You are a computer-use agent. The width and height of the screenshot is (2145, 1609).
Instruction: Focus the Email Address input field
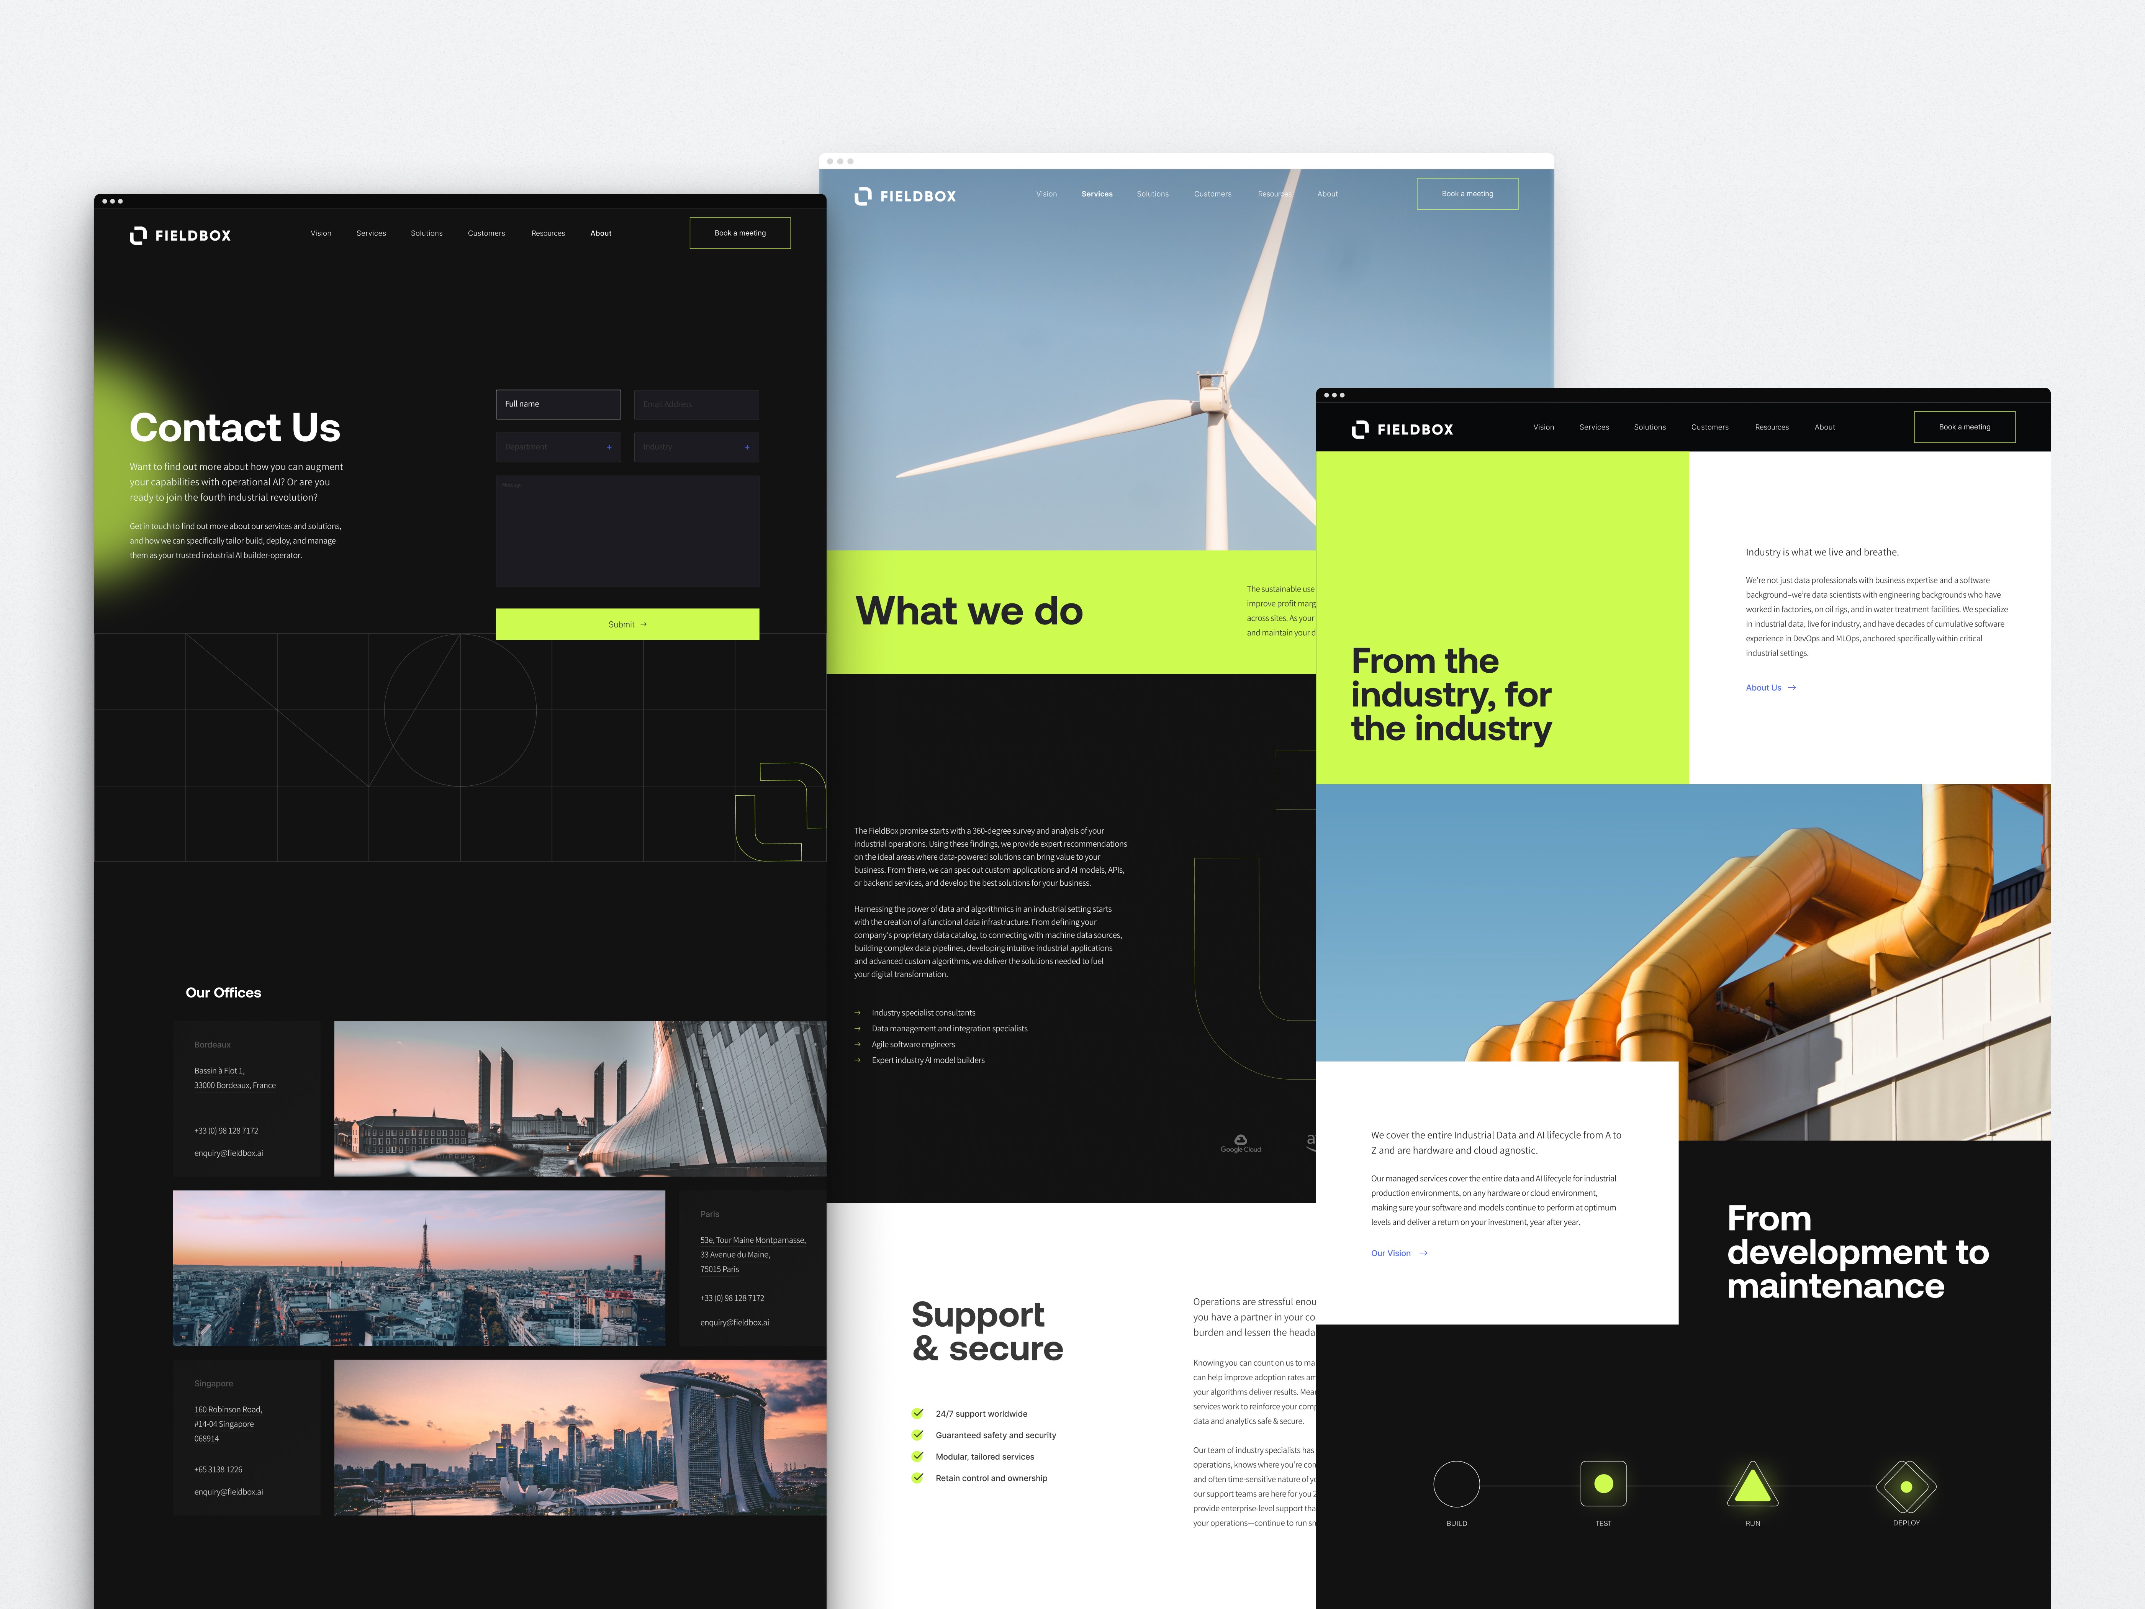click(696, 405)
